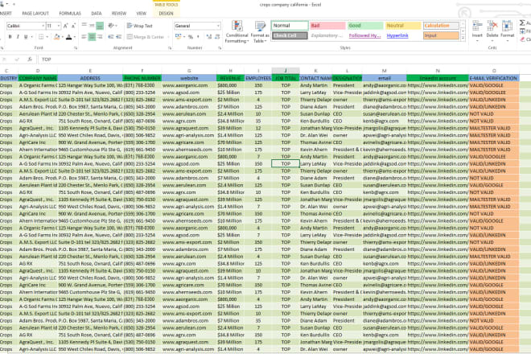Expand the Fill Color dropdown arrow

pyautogui.click(x=62, y=36)
